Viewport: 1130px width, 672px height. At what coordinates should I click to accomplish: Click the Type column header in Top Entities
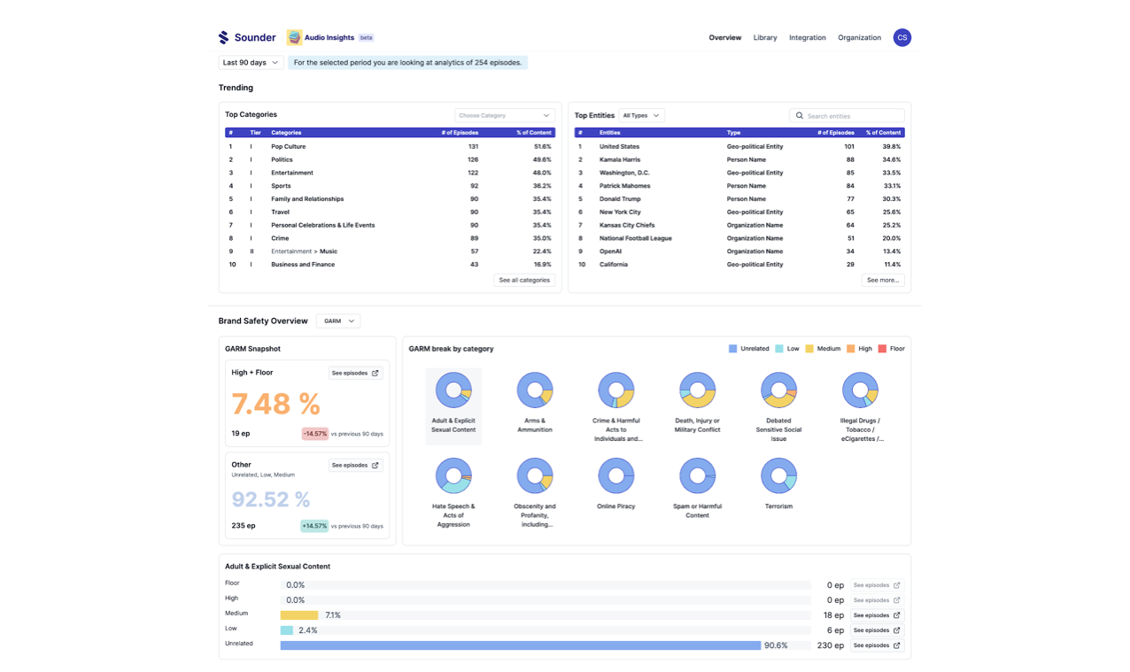pos(733,133)
